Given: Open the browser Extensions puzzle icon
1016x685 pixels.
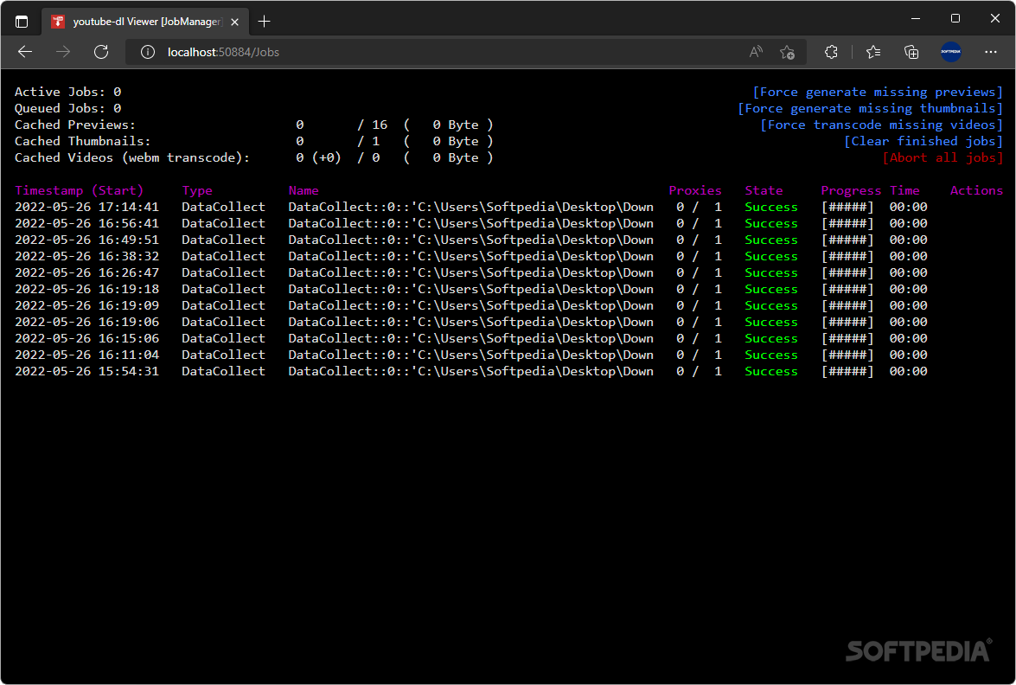Looking at the screenshot, I should coord(831,52).
